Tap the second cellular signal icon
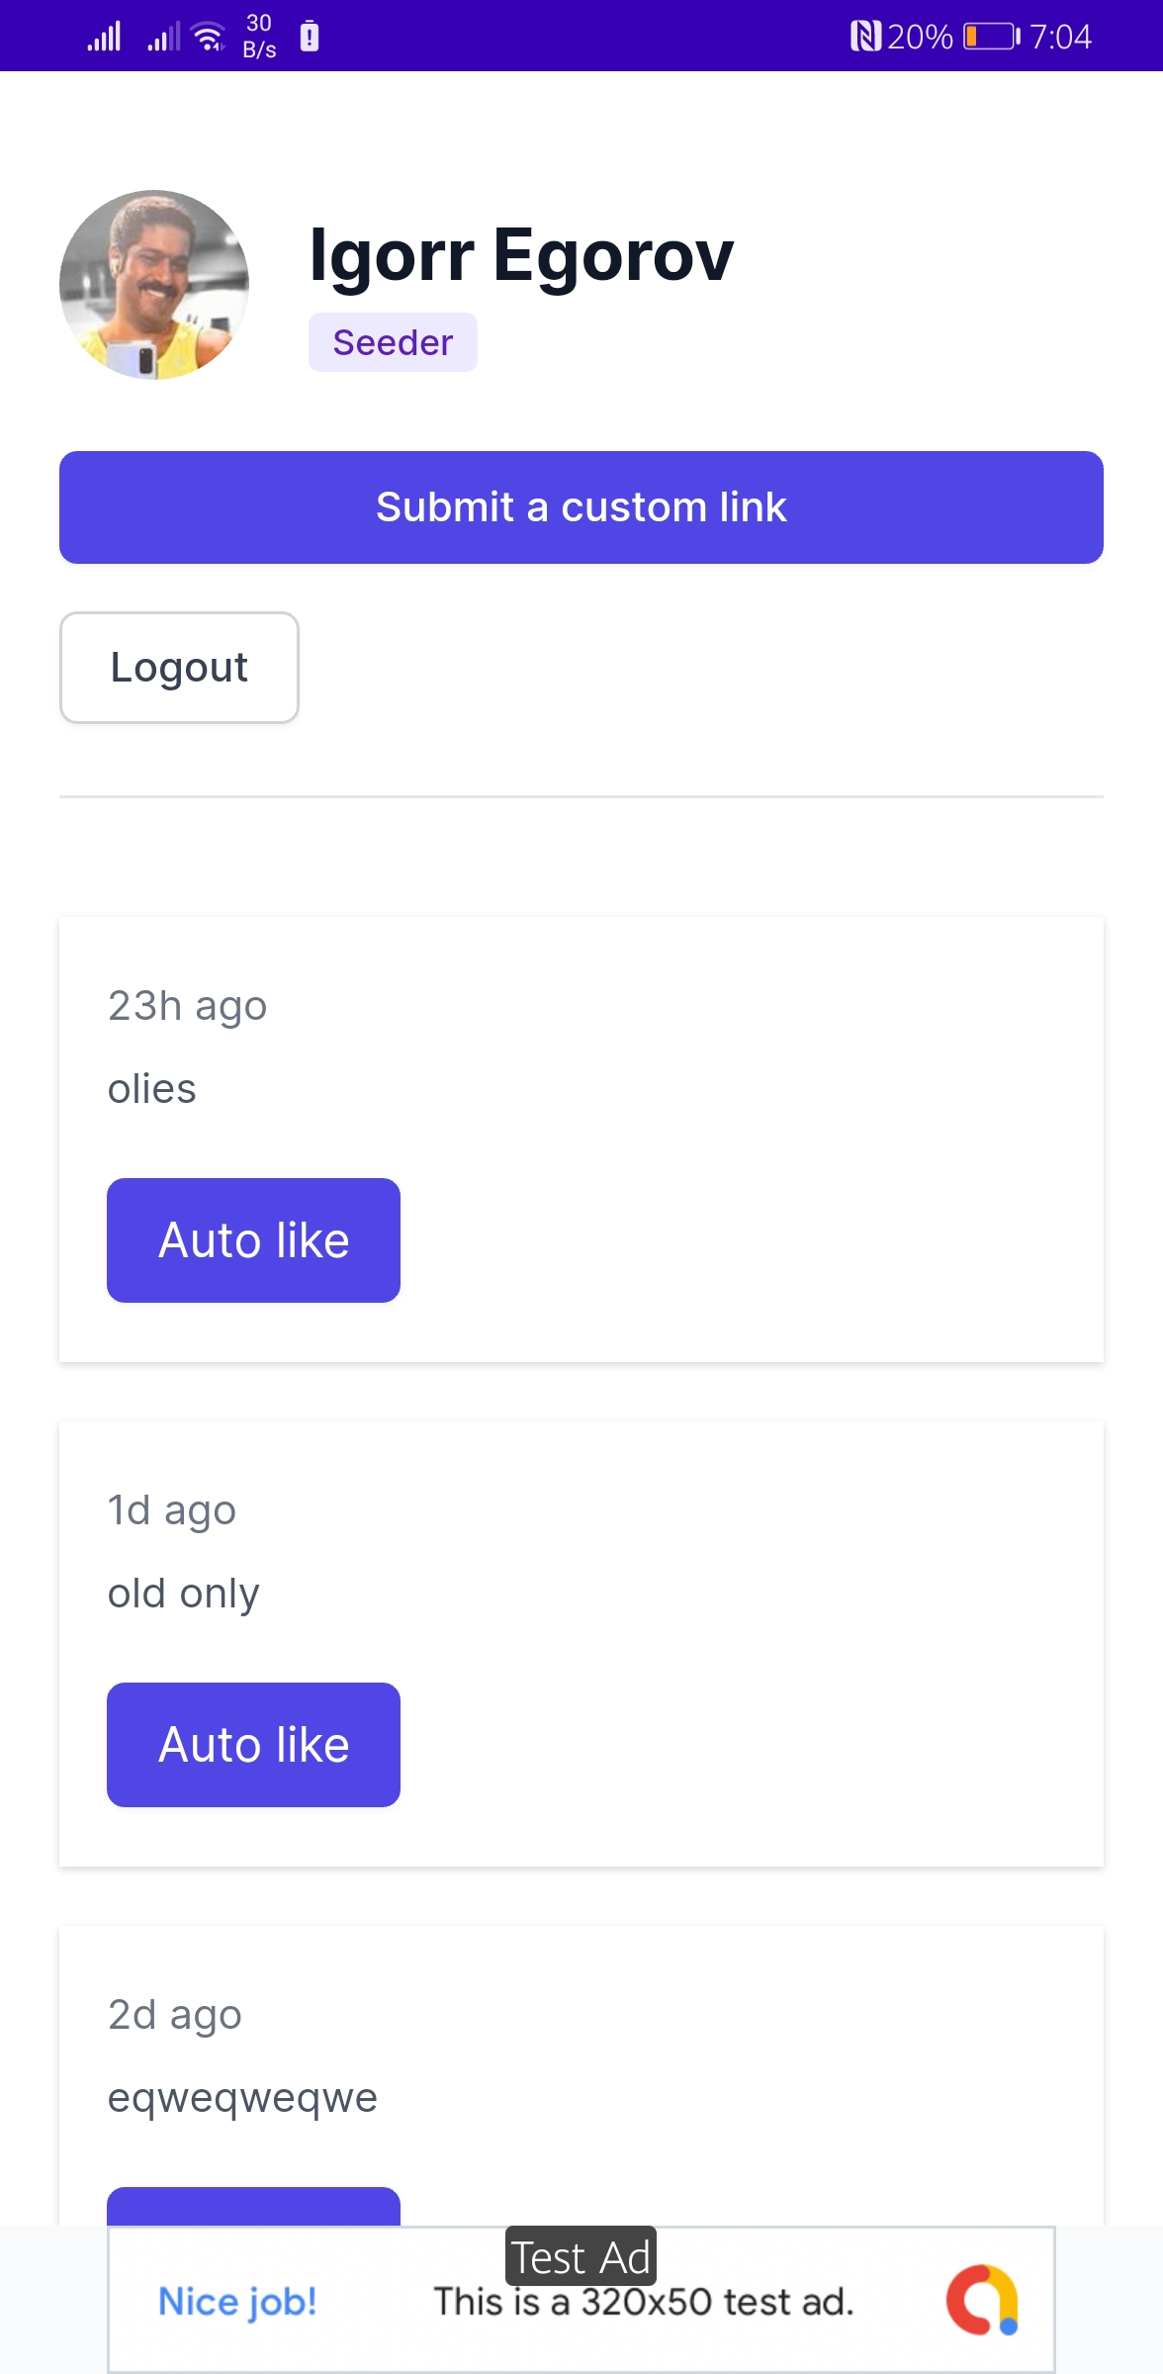This screenshot has height=2374, width=1163. (163, 38)
